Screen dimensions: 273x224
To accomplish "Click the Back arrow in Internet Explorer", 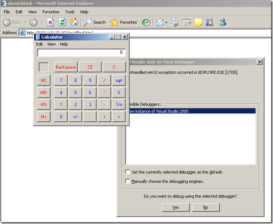I will click(6, 22).
